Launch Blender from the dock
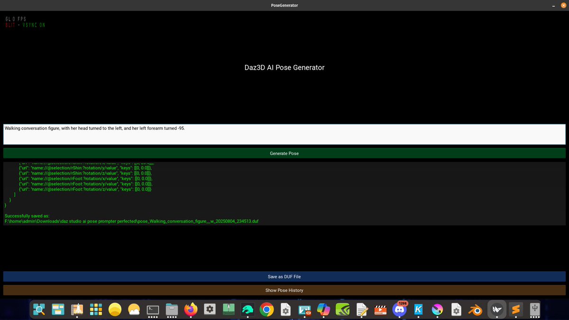569x320 pixels. click(475, 310)
